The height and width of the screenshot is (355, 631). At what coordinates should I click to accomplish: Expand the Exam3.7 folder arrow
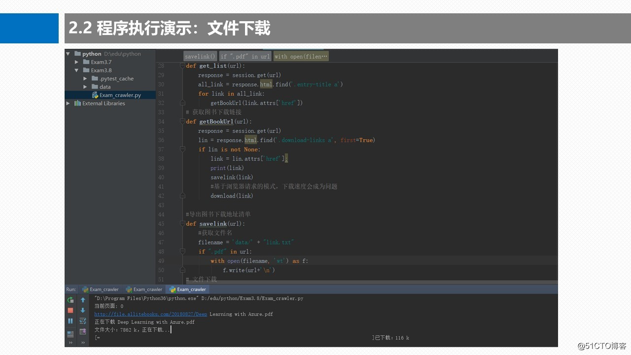click(x=76, y=62)
